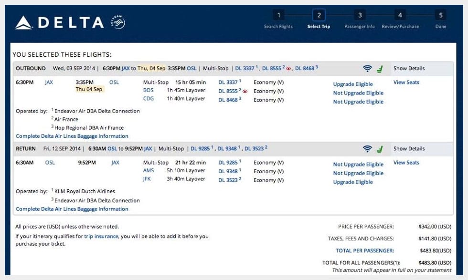Image resolution: width=468 pixels, height=280 pixels.
Task: Expand Show Details on the return flight
Action: (x=409, y=148)
